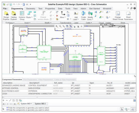Select the Component Parameters tab

(12, 79)
